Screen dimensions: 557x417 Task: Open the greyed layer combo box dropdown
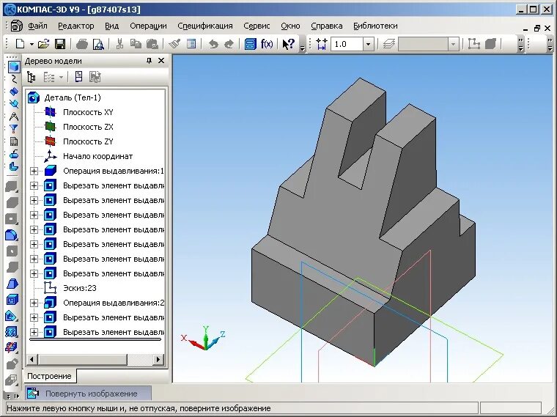point(453,45)
